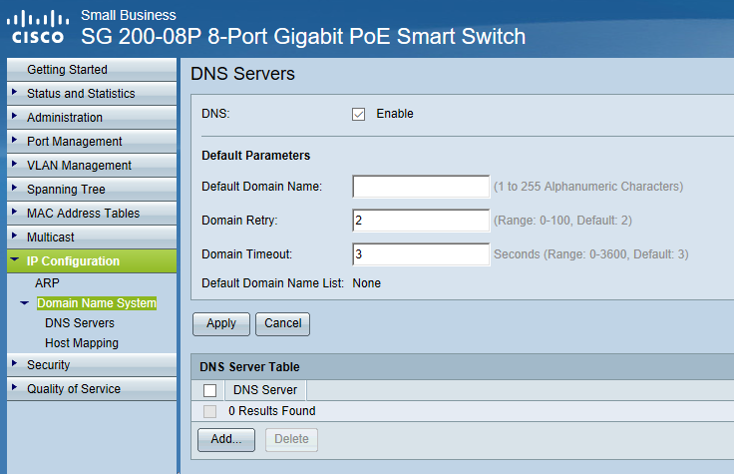Select IP Configuration menu
Image resolution: width=734 pixels, height=474 pixels.
pos(92,260)
